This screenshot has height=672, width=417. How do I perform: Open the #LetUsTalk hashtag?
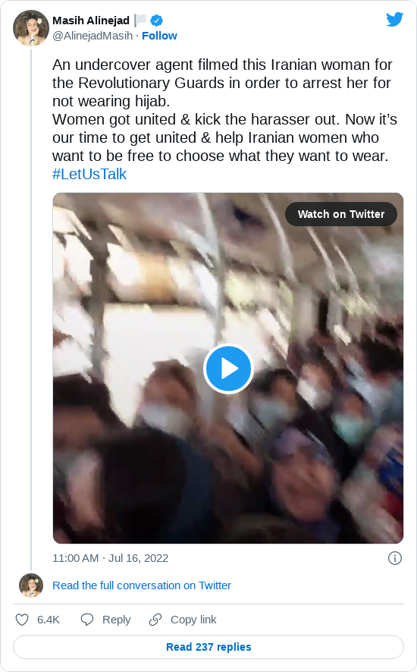click(89, 174)
